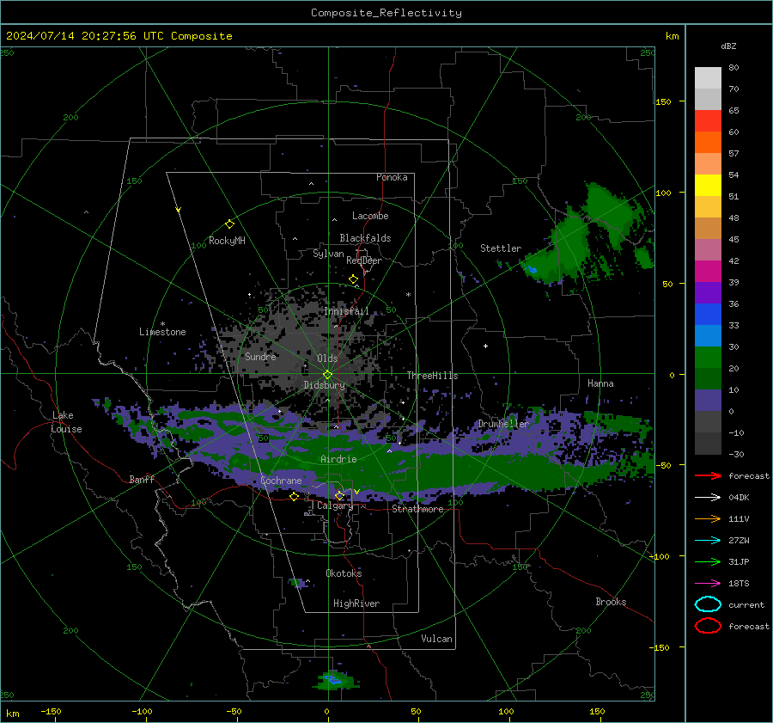The height and width of the screenshot is (723, 773).
Task: Select the magenta 18TS arrow icon
Action: (x=708, y=584)
